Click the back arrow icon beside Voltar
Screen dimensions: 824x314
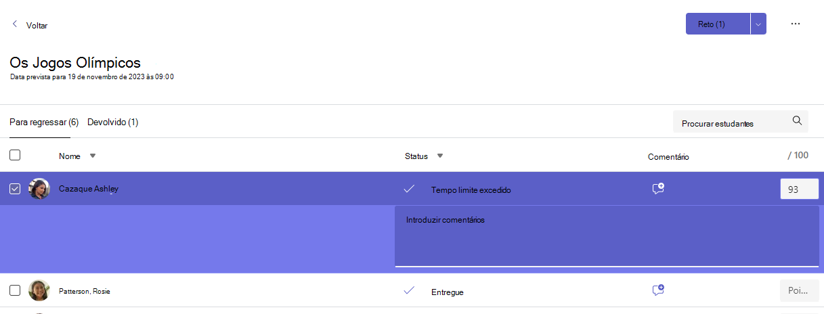point(15,24)
